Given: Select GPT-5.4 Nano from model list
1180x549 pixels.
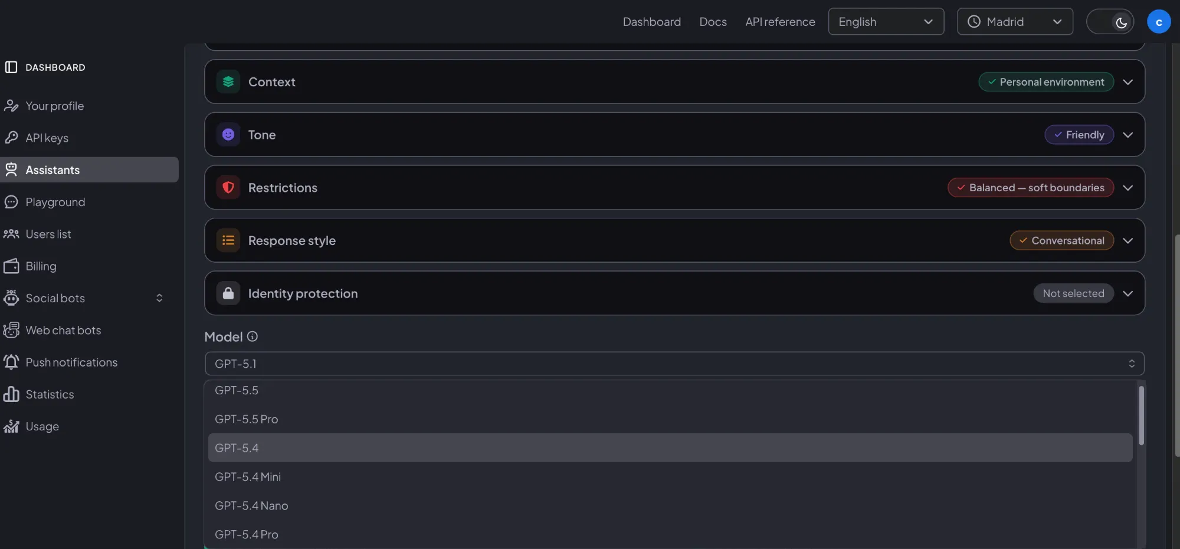Looking at the screenshot, I should (670, 506).
